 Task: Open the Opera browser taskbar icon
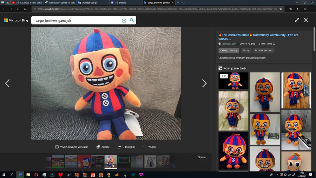click(x=36, y=174)
